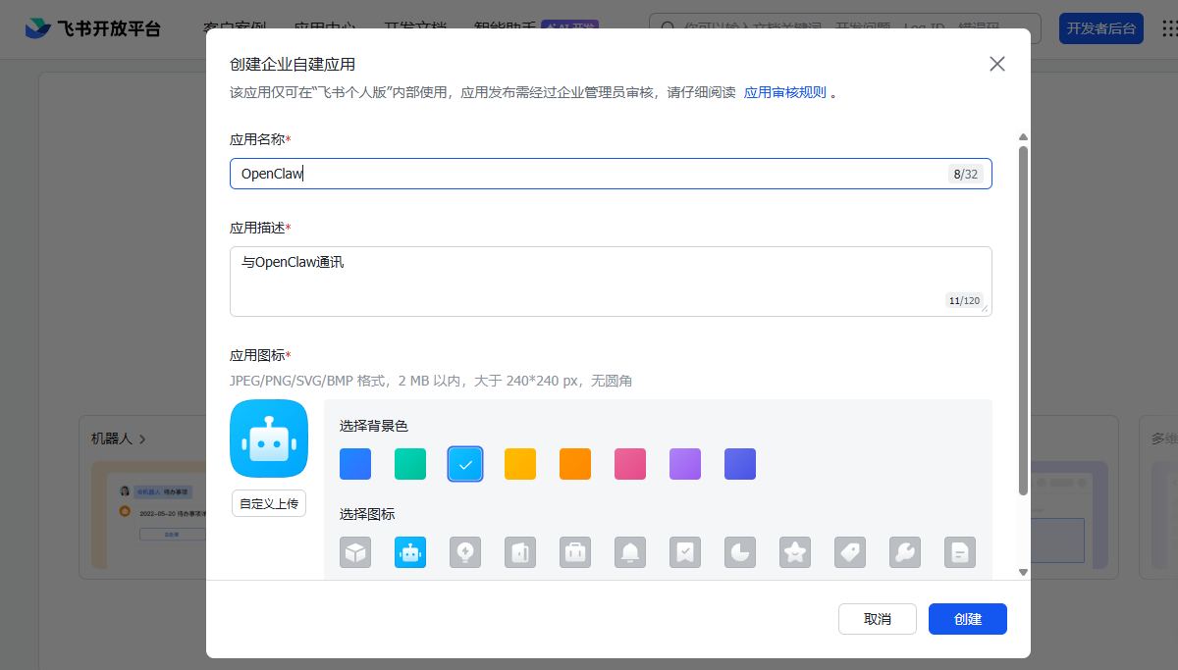Select the bell icon option
The height and width of the screenshot is (670, 1178).
pos(630,552)
